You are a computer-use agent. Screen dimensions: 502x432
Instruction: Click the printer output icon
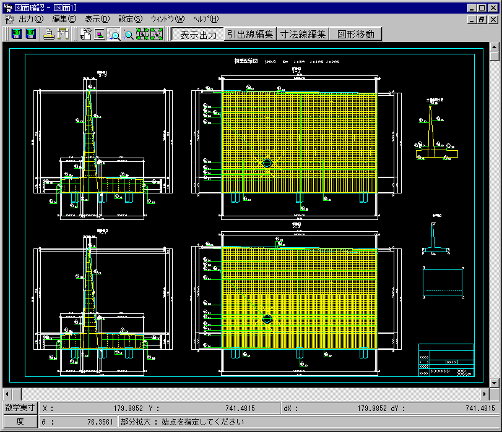click(49, 34)
